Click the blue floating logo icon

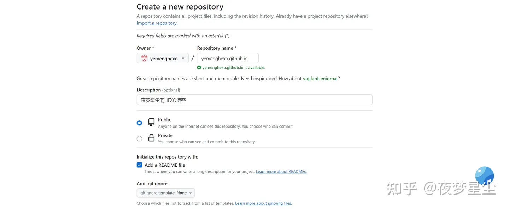point(484,176)
